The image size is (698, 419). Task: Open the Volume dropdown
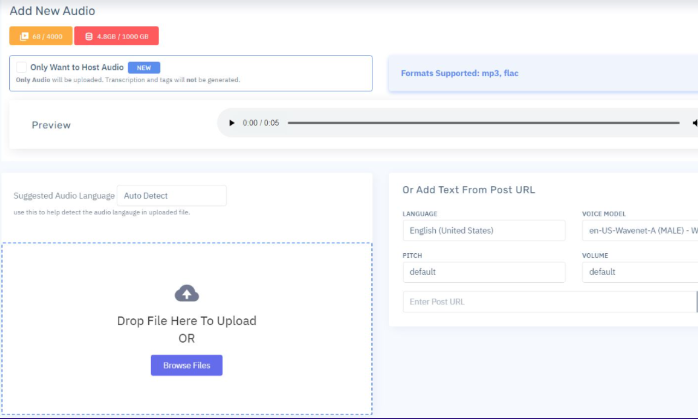click(640, 272)
